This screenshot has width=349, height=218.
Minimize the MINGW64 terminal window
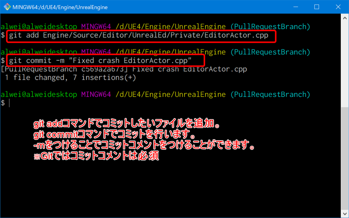295,7
